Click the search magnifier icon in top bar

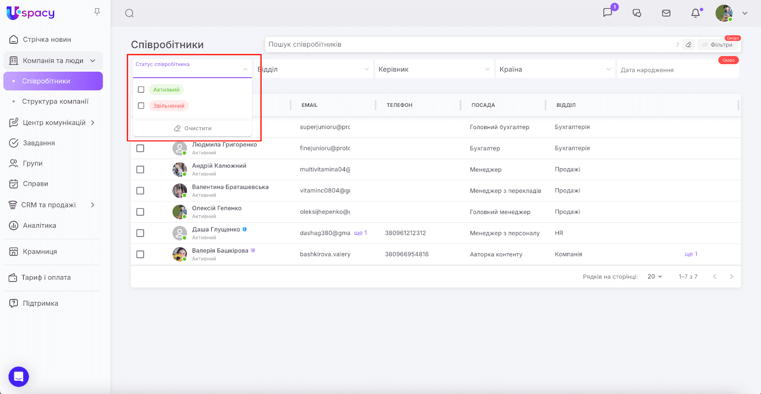click(129, 13)
